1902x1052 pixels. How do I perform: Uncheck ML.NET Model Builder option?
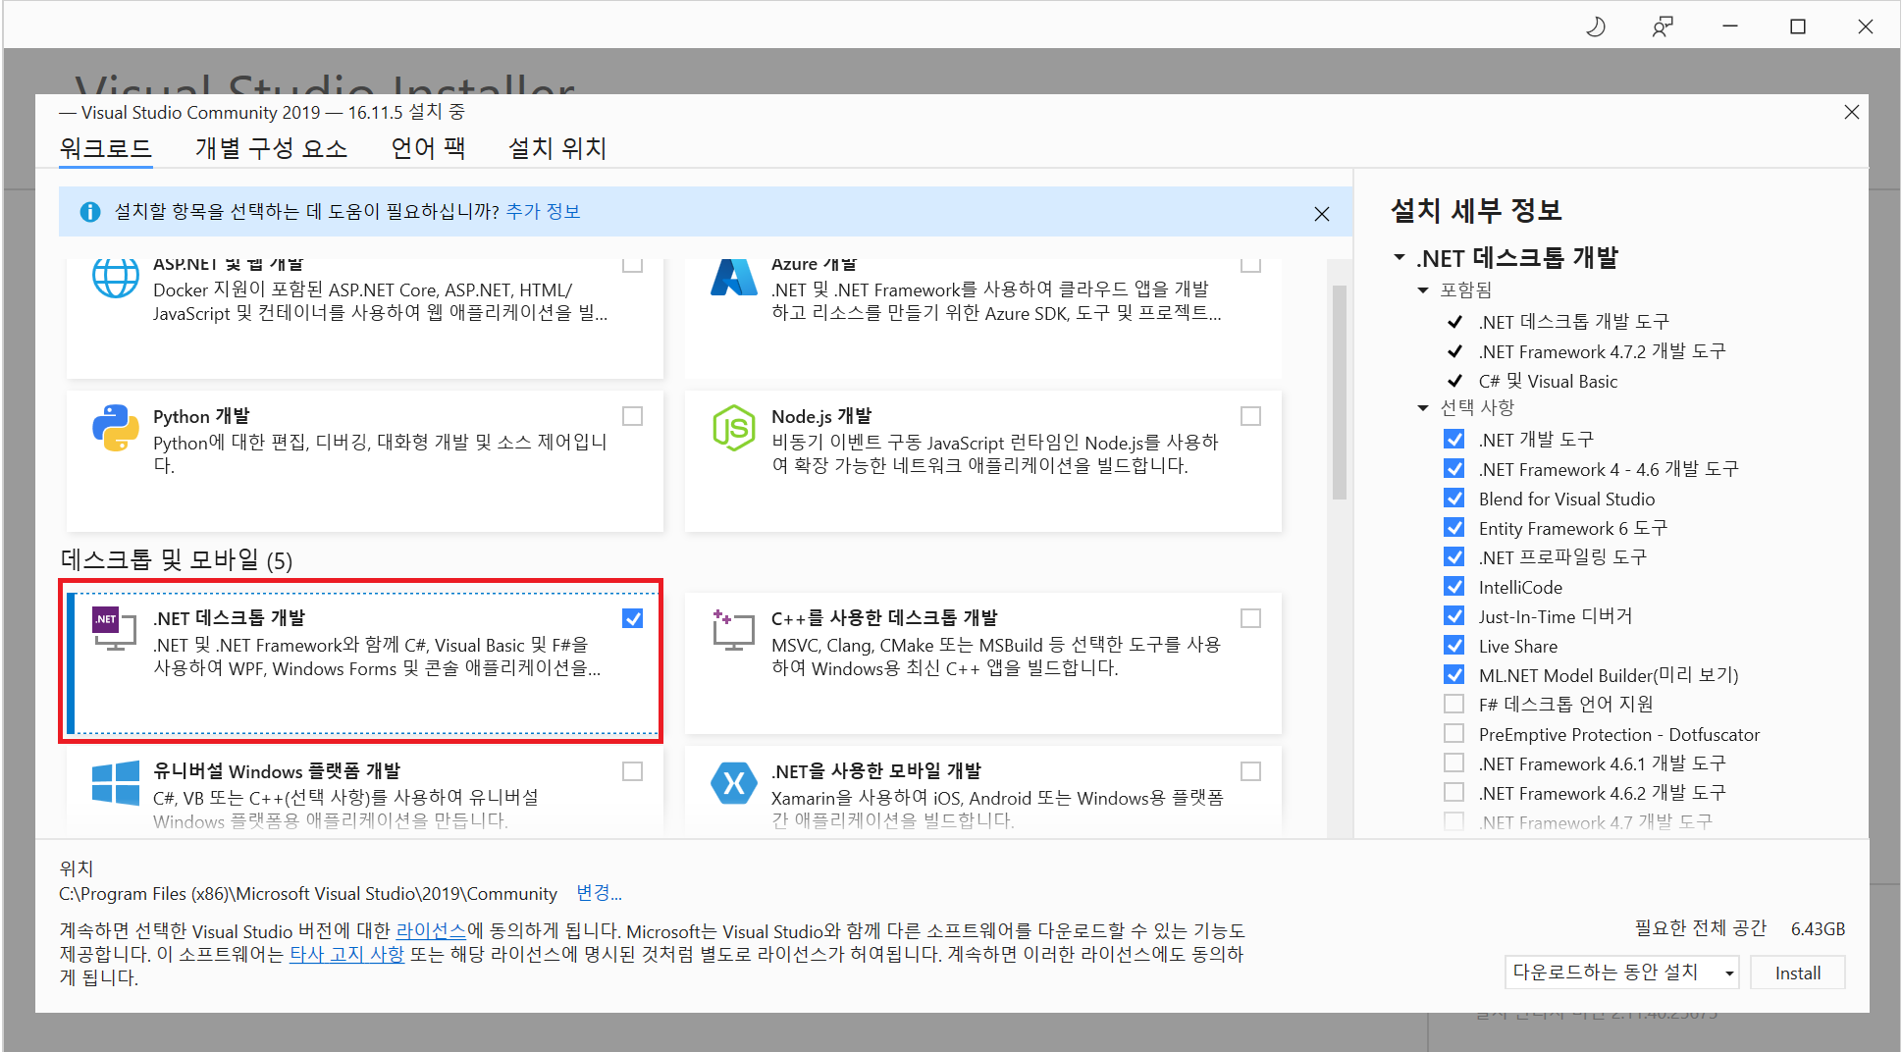click(1454, 674)
